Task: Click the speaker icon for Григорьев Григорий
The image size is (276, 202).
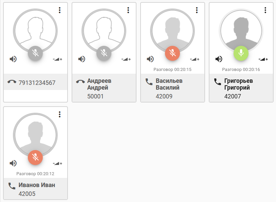Action: pyautogui.click(x=219, y=59)
